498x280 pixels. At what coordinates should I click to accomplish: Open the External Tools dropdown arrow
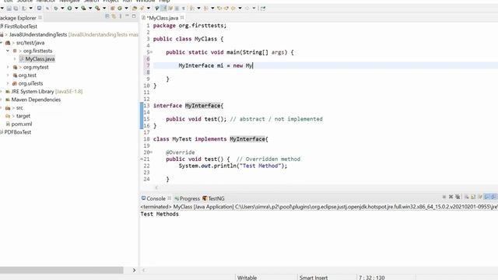point(104,9)
